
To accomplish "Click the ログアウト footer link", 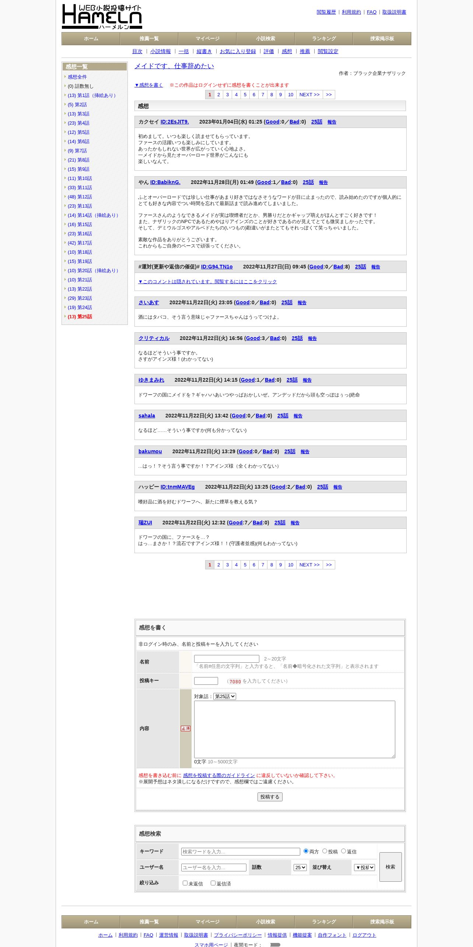I will pyautogui.click(x=364, y=935).
